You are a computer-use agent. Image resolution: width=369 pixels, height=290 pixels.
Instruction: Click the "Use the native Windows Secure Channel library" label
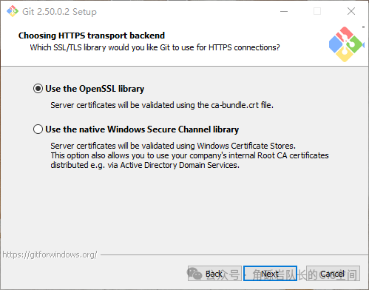click(x=142, y=129)
